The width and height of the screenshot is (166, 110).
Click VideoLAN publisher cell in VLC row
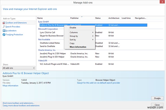[75, 64]
